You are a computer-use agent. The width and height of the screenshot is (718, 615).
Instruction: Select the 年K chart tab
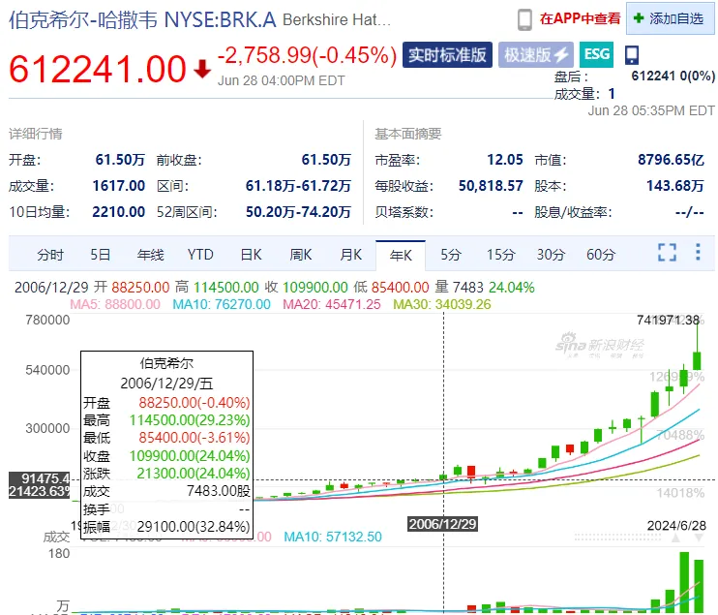[x=401, y=256]
